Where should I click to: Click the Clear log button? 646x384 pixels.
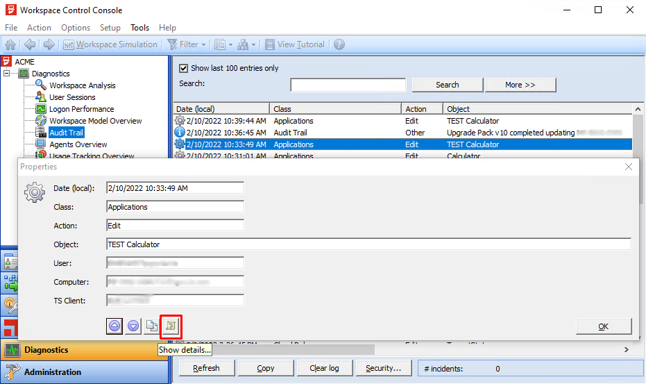tap(323, 368)
